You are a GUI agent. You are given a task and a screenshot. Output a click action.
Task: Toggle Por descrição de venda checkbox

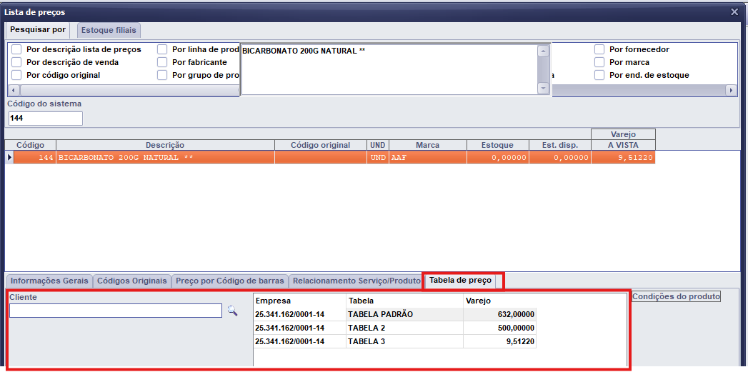pyautogui.click(x=16, y=63)
